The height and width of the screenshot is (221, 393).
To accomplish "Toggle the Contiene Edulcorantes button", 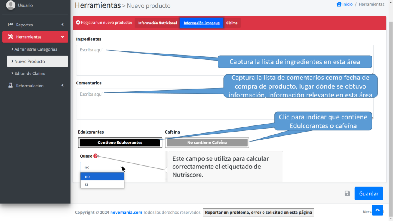I will coord(120,143).
